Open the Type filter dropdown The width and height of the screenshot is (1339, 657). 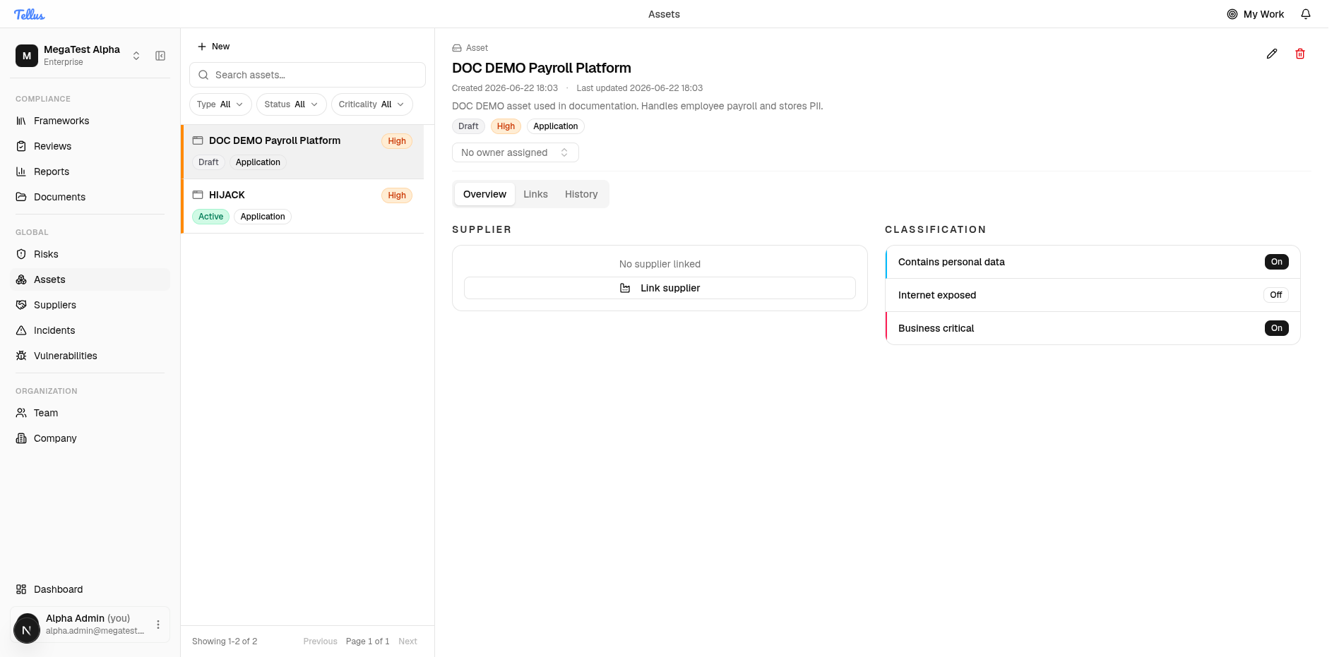click(x=220, y=104)
